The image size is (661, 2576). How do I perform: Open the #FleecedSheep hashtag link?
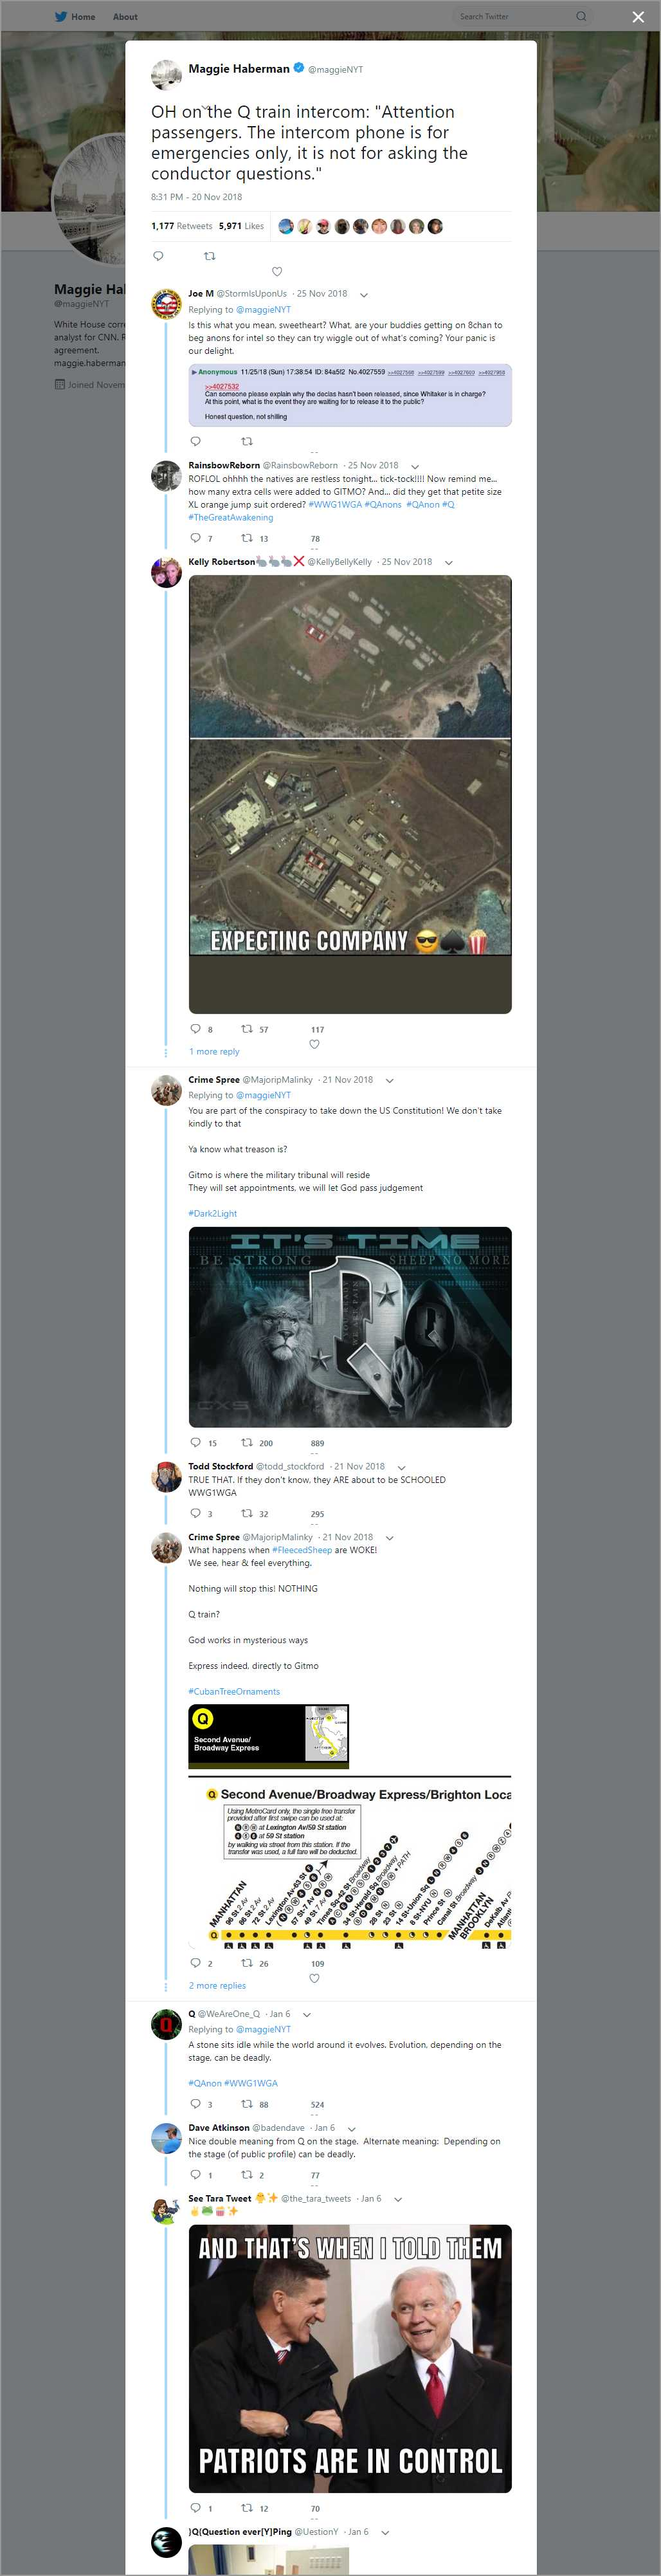click(x=302, y=1550)
